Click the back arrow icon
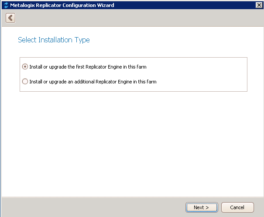 [x=10, y=18]
